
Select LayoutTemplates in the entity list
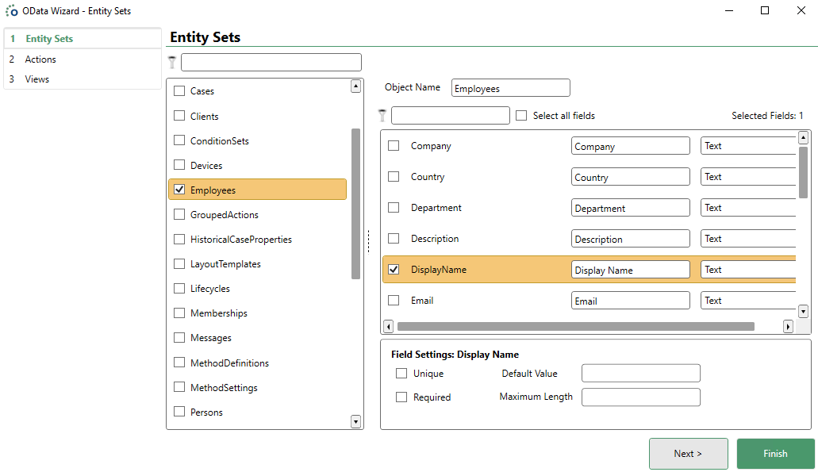(225, 264)
